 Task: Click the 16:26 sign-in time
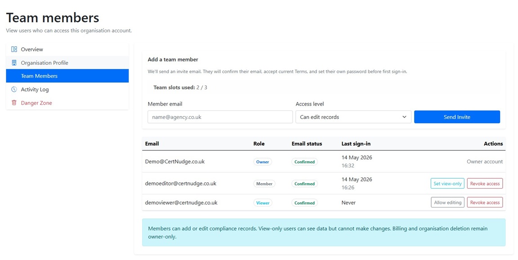coord(348,187)
